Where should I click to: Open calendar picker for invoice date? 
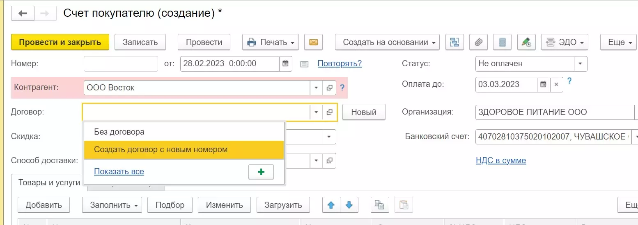[x=286, y=63]
